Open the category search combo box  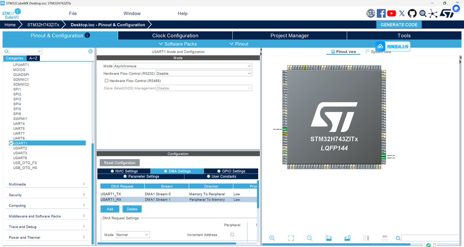(x=26, y=51)
